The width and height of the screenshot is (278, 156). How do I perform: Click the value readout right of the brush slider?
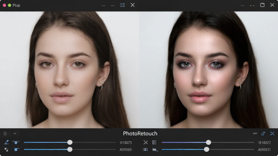(x=125, y=142)
